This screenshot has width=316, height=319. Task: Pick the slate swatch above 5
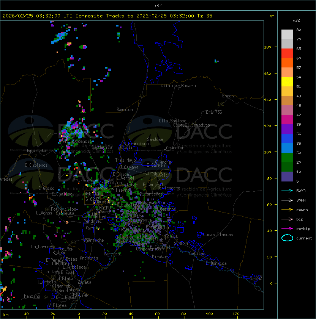[x=287, y=177]
